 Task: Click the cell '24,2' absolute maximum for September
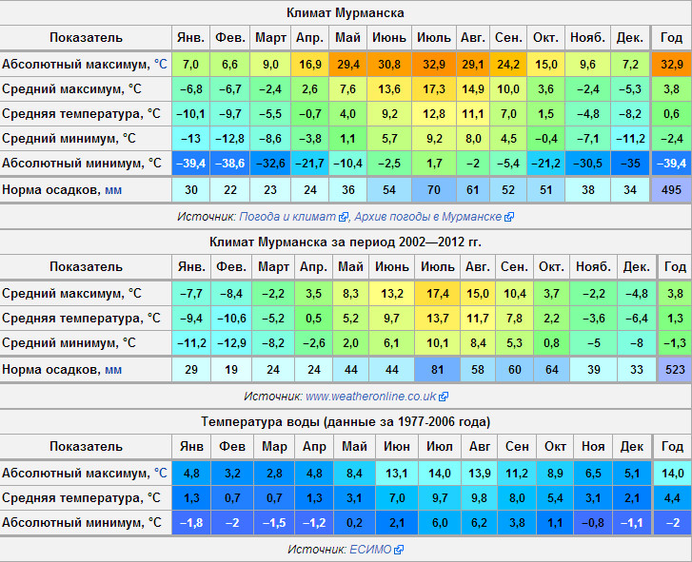[508, 65]
